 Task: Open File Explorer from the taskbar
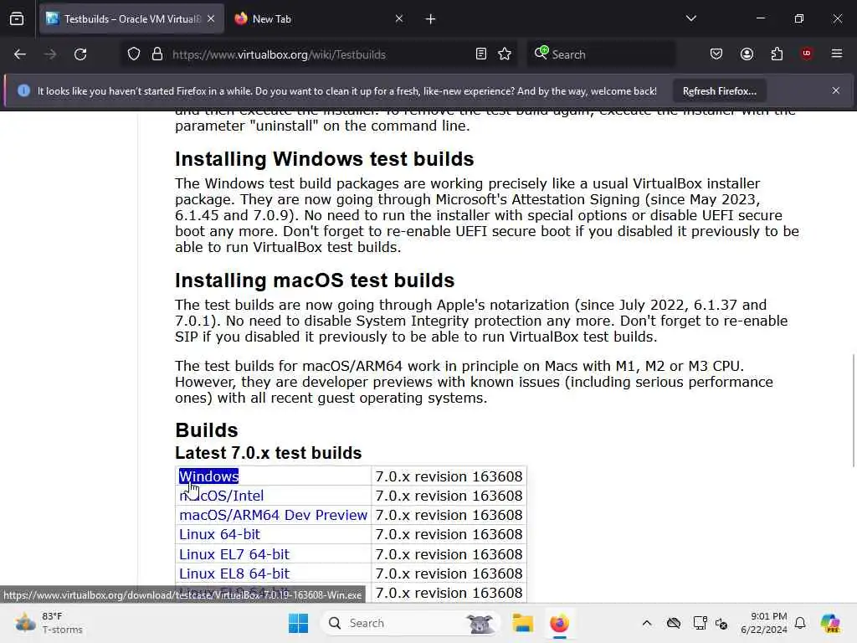[x=522, y=623]
